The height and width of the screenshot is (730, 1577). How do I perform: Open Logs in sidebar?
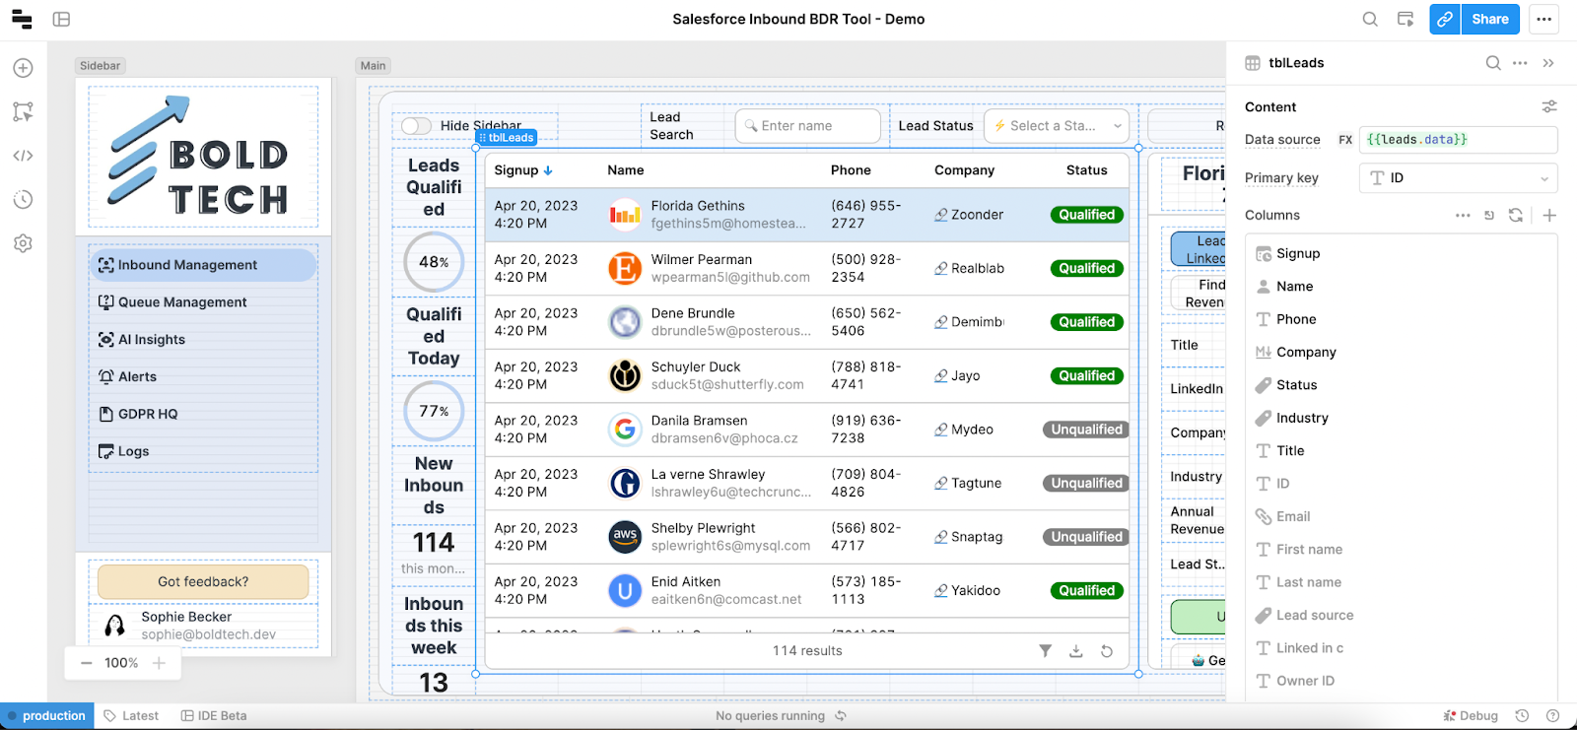204,452
